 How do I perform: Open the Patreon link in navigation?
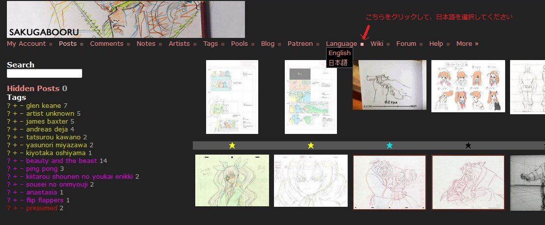tap(301, 43)
